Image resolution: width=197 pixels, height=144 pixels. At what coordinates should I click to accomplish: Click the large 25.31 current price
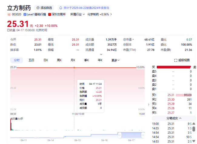(x=18, y=24)
